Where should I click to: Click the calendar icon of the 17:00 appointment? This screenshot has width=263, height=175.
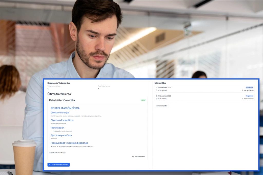point(157,96)
